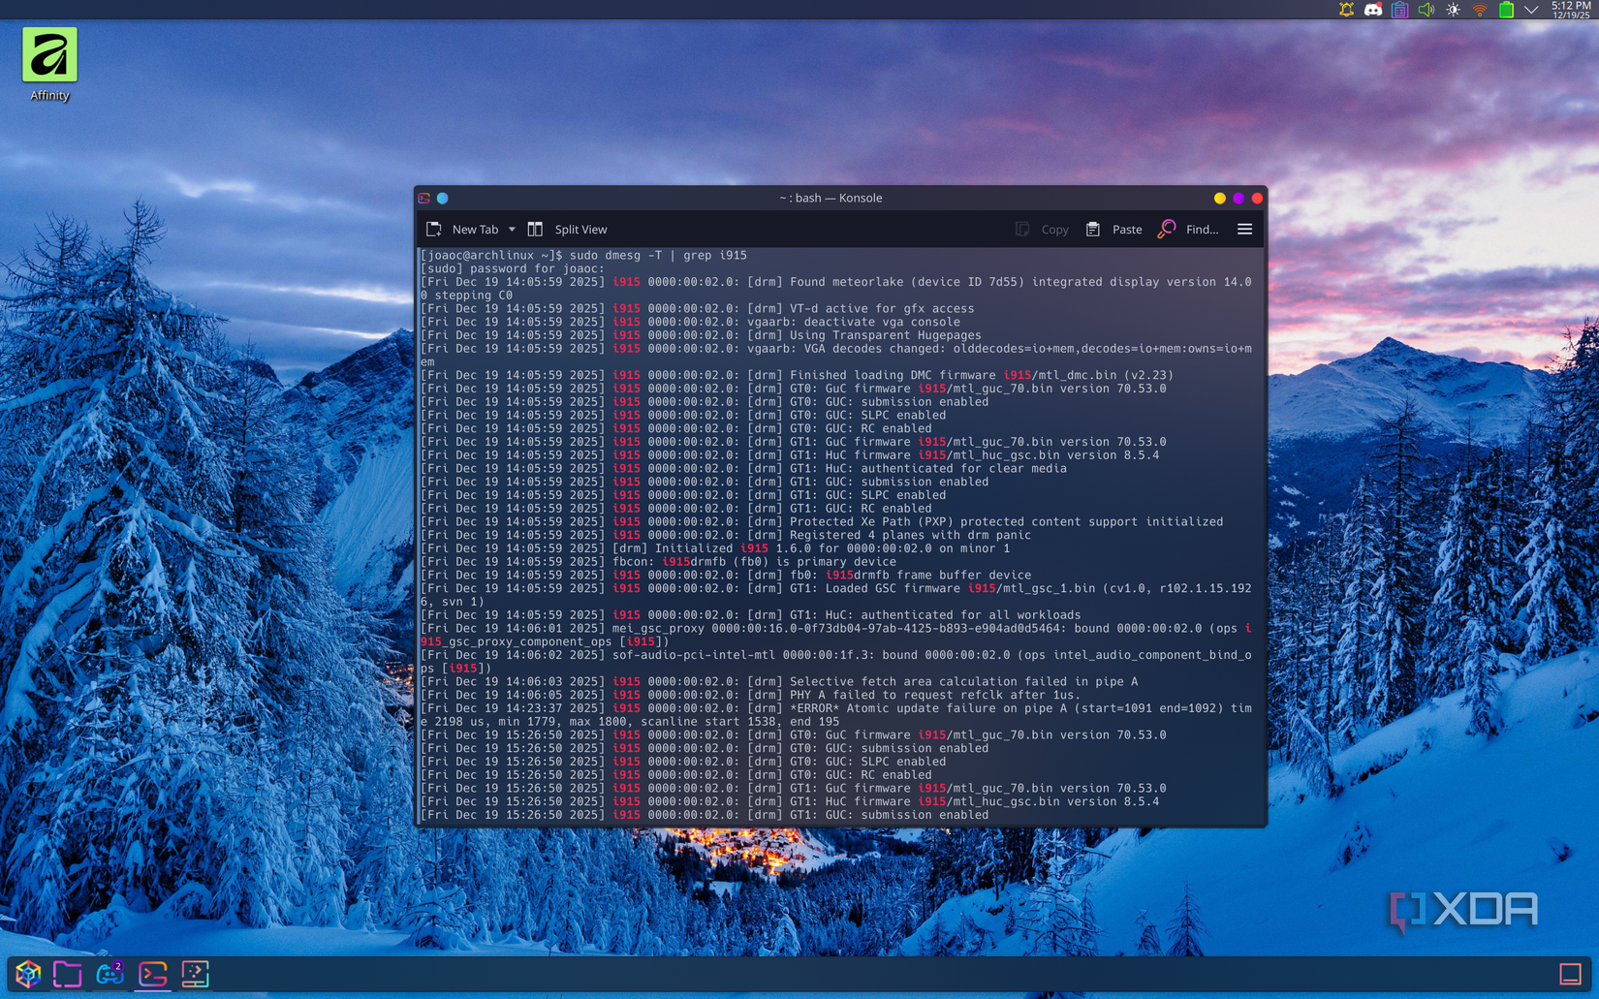1599x999 pixels.
Task: Click the 'fb0: i915drmfb frame buffer device' line
Action: pos(726,576)
